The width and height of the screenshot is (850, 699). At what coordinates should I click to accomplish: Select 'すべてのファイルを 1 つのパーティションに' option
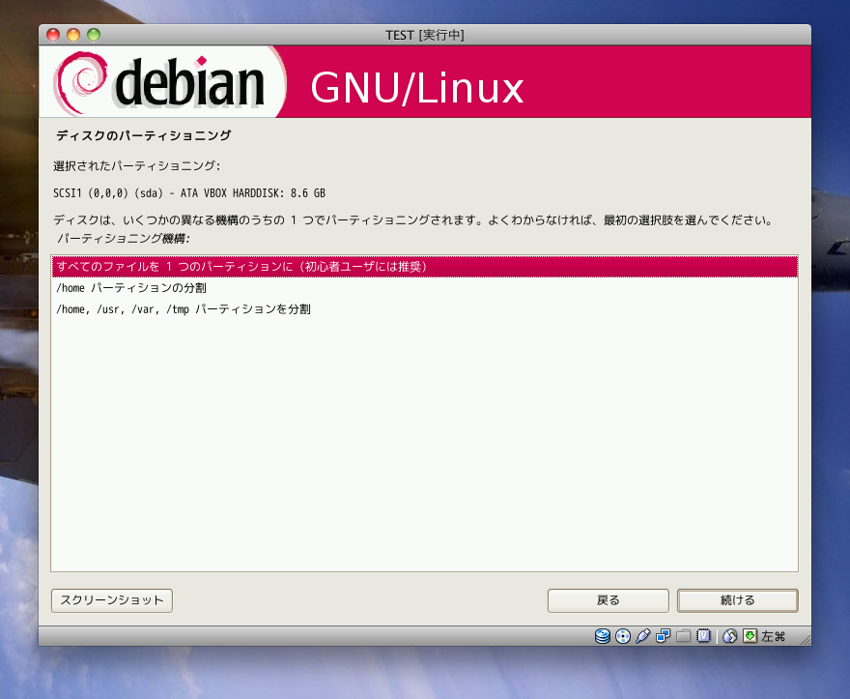pyautogui.click(x=424, y=267)
